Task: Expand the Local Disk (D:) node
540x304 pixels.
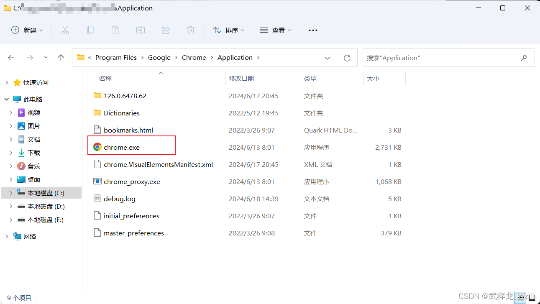Action: pyautogui.click(x=11, y=206)
